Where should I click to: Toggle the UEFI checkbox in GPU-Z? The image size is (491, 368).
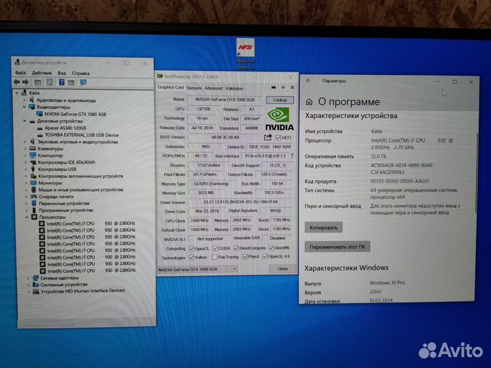278,138
